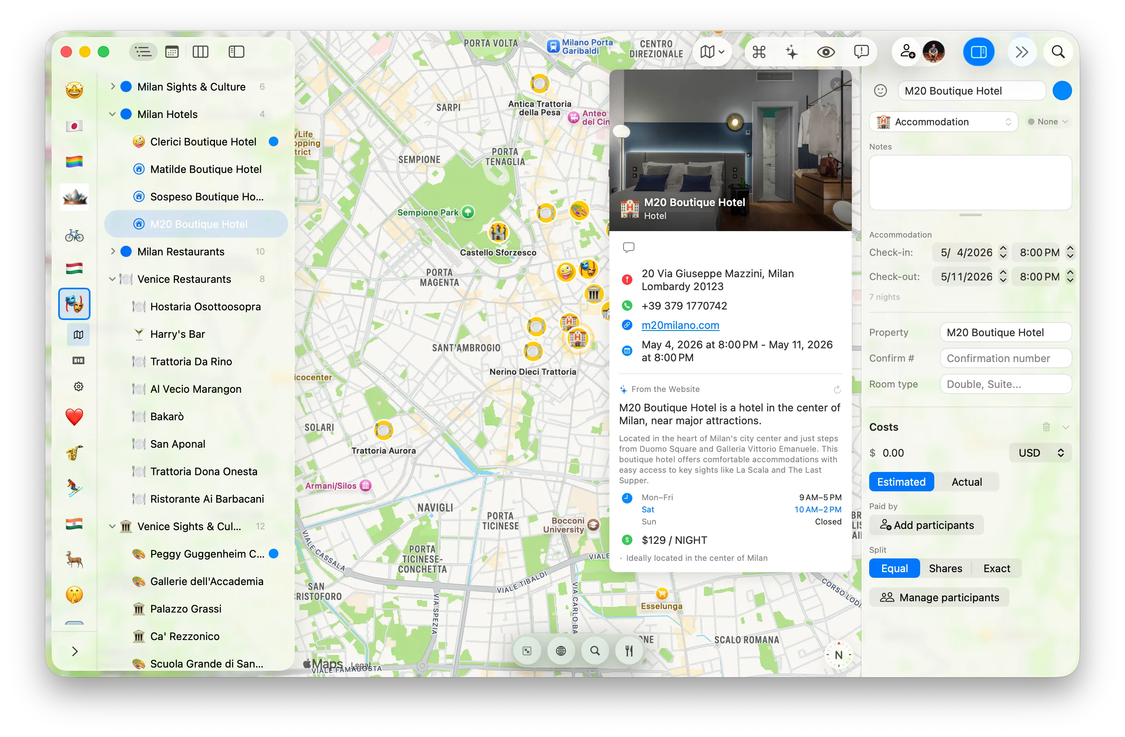1125x737 pixels.
Task: Open the command key shortcuts icon
Action: point(758,52)
